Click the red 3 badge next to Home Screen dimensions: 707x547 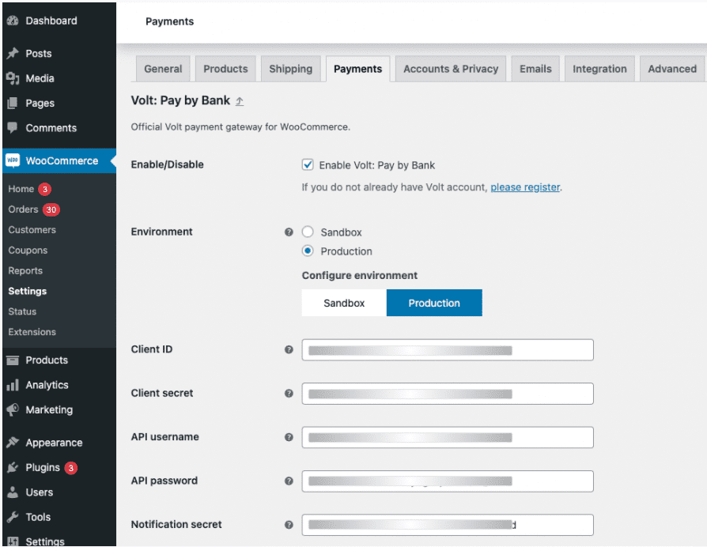point(44,189)
